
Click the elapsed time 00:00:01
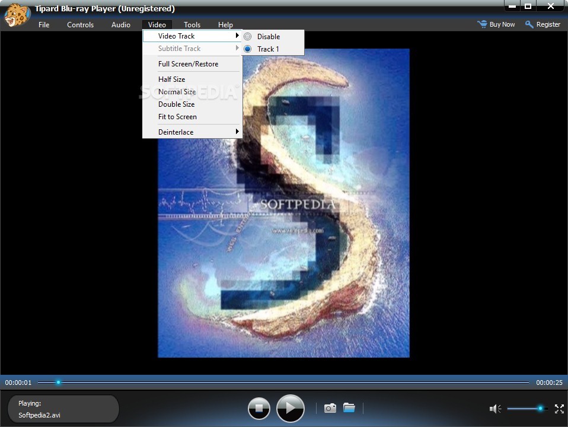[18, 383]
